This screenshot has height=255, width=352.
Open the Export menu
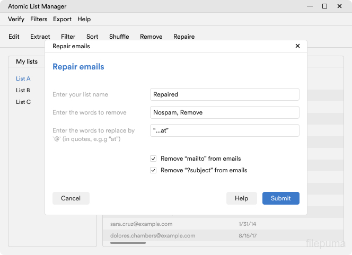[x=62, y=19]
